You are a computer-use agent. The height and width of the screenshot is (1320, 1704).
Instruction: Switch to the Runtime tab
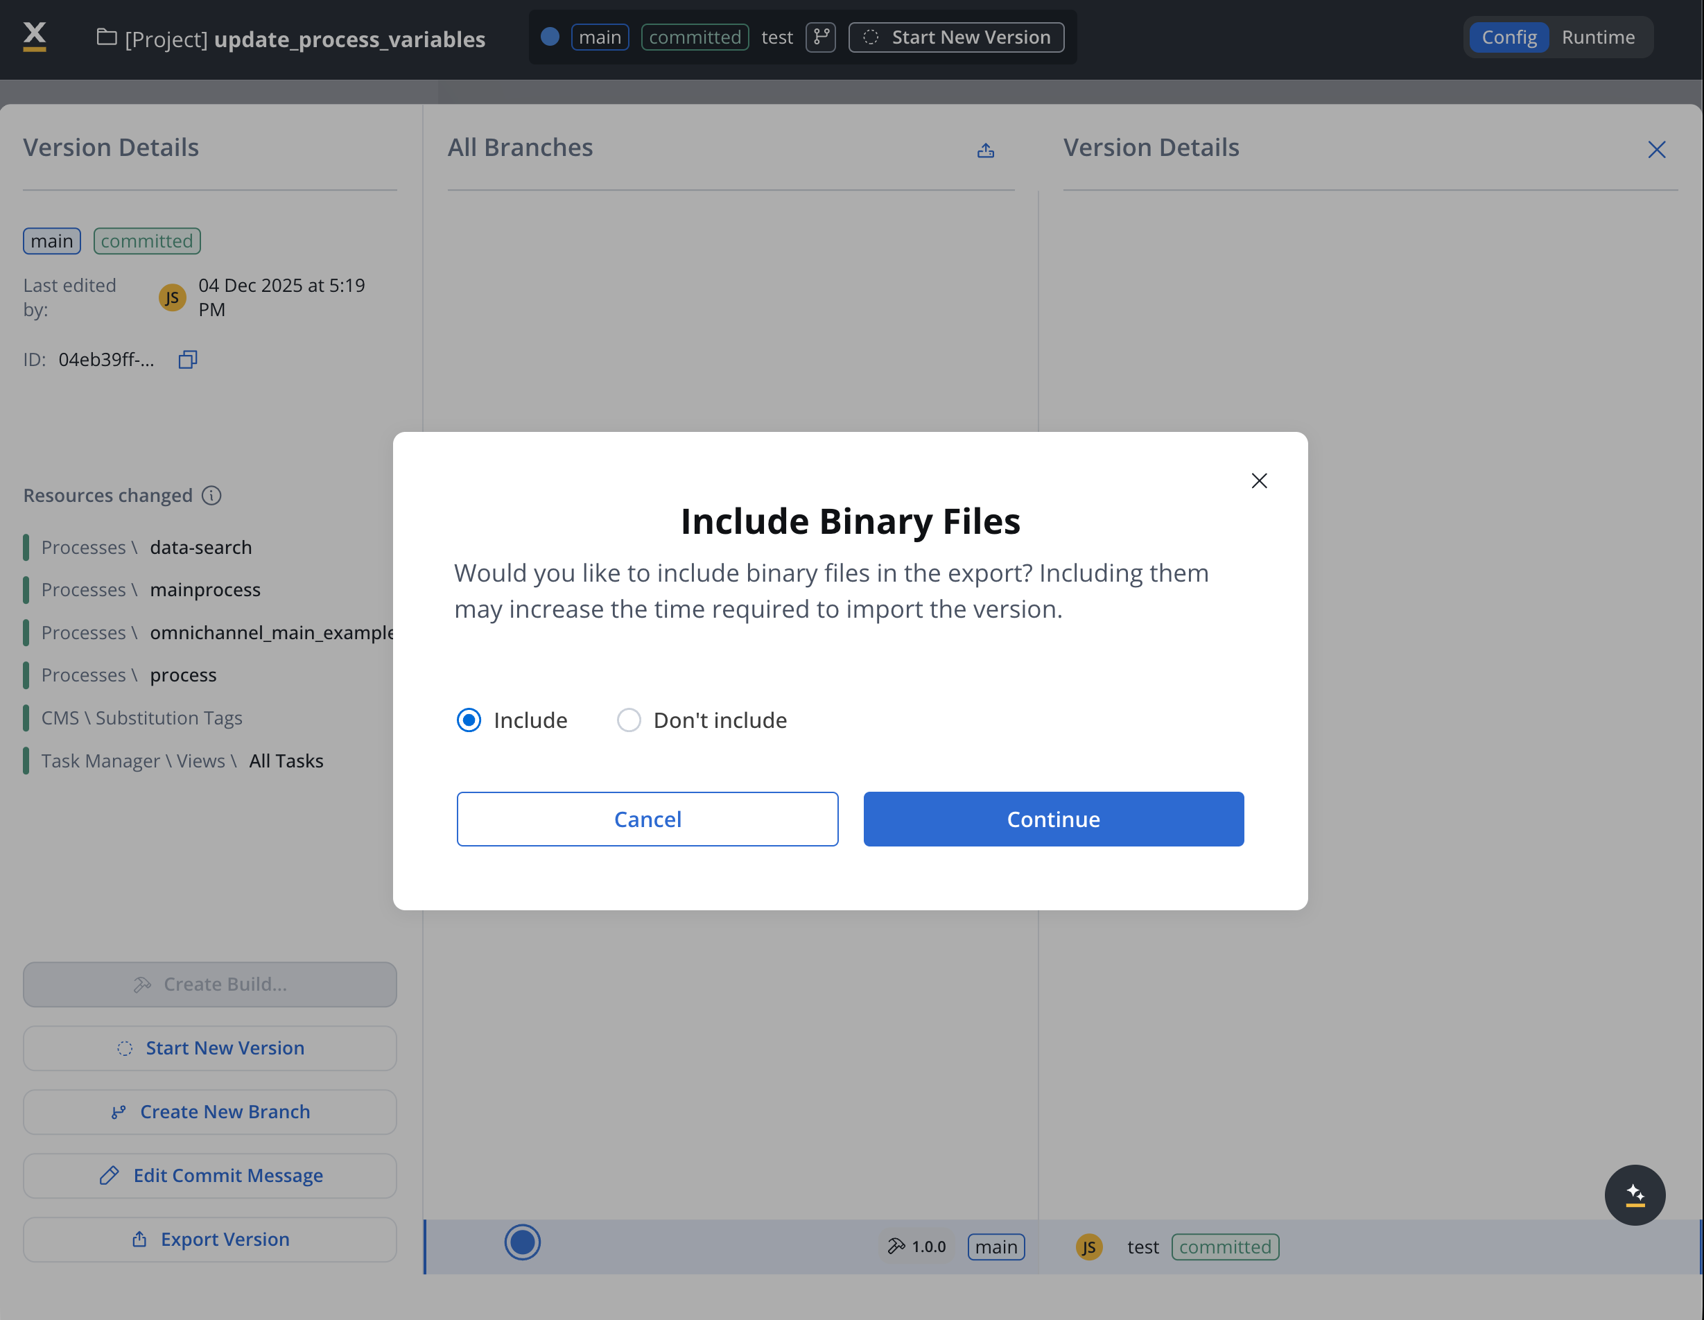(1597, 37)
